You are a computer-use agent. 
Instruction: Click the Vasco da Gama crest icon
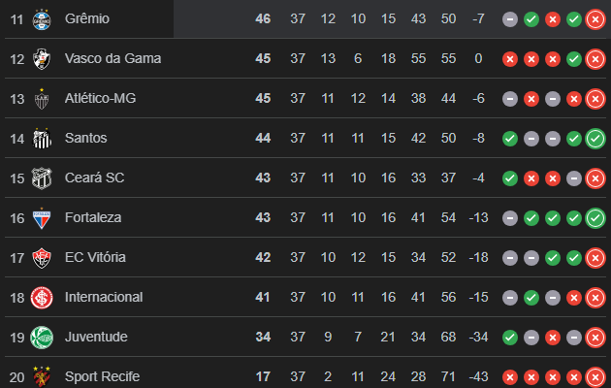pyautogui.click(x=42, y=58)
